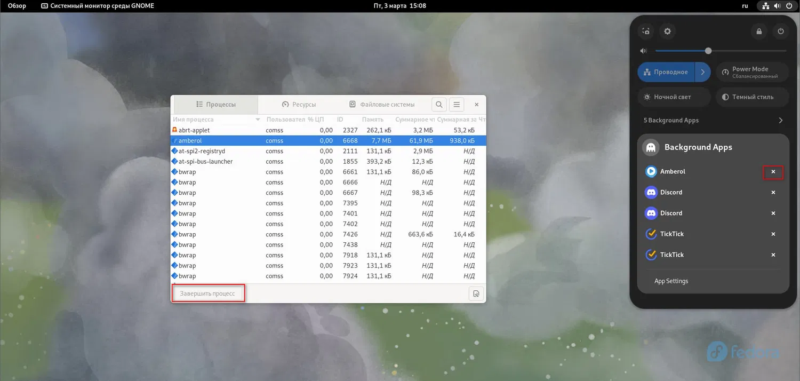The image size is (800, 381).
Task: Open the Обзор activities overview
Action: (17, 6)
